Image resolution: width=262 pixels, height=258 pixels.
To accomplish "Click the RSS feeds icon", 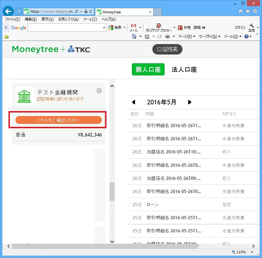I will pos(147,37).
